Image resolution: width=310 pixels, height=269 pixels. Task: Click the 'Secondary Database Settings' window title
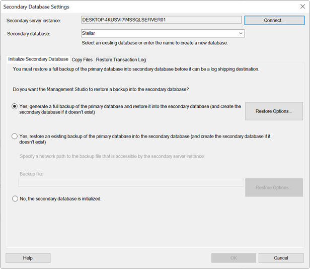coord(36,7)
